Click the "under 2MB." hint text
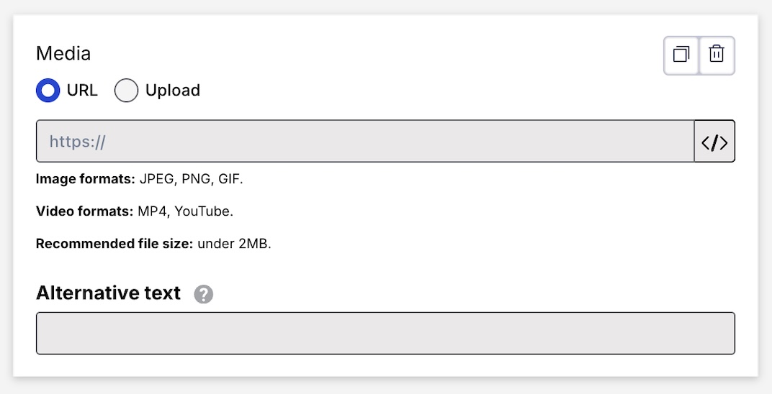The width and height of the screenshot is (772, 394). pos(234,244)
